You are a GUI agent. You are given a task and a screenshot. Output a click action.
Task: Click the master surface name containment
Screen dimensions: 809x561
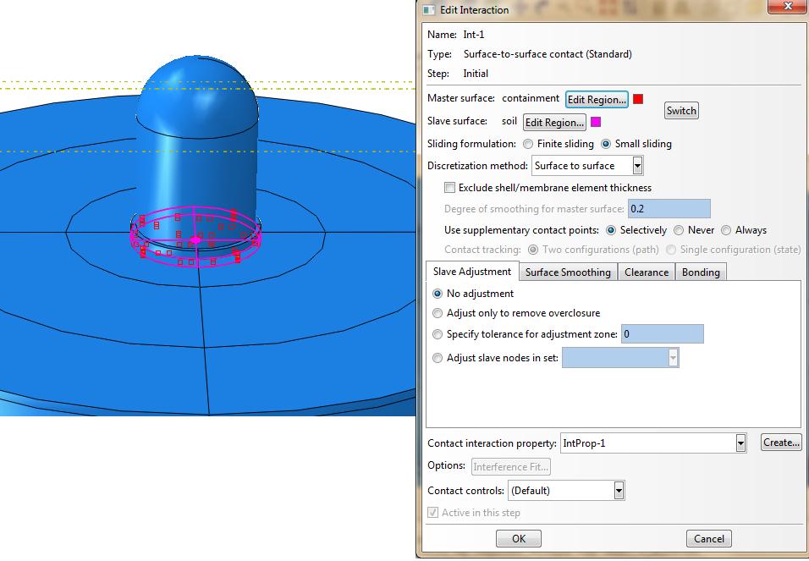[x=531, y=98]
